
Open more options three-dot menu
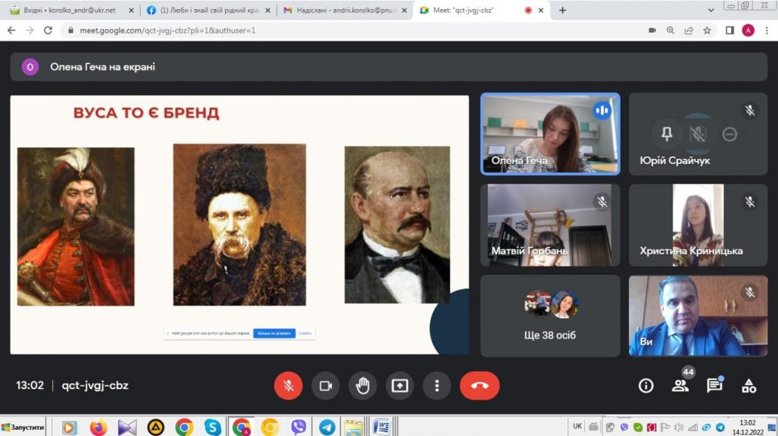pyautogui.click(x=437, y=386)
